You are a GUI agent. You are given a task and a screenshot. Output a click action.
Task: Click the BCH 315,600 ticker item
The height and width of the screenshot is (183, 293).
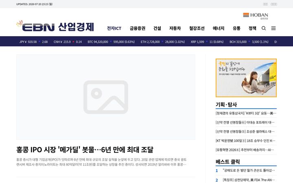249,42
